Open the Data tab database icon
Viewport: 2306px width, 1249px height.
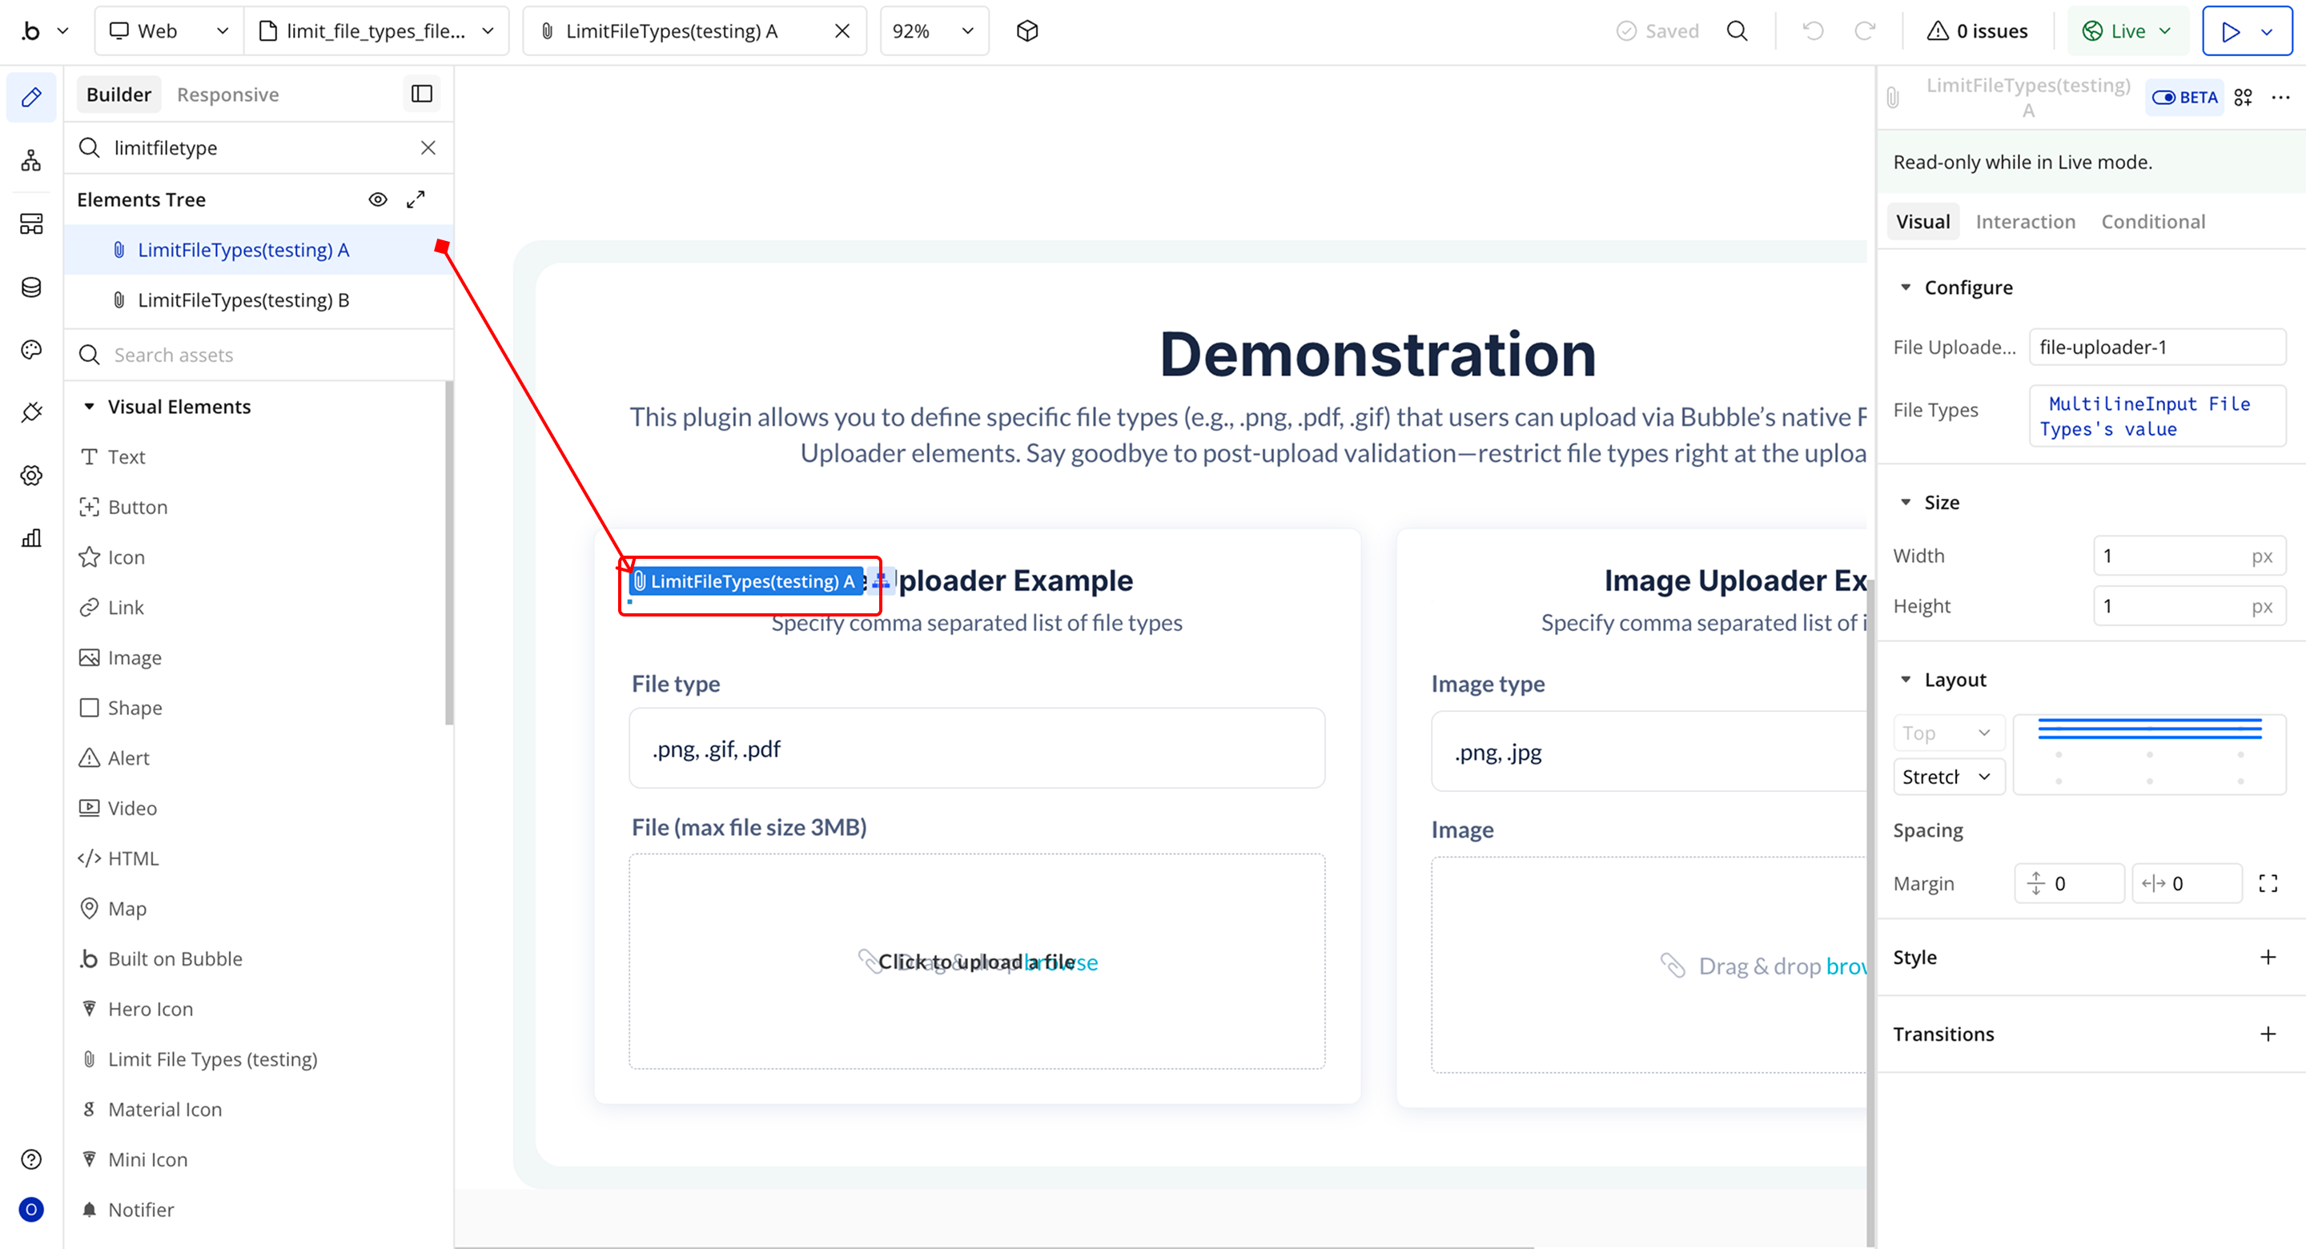click(x=31, y=287)
